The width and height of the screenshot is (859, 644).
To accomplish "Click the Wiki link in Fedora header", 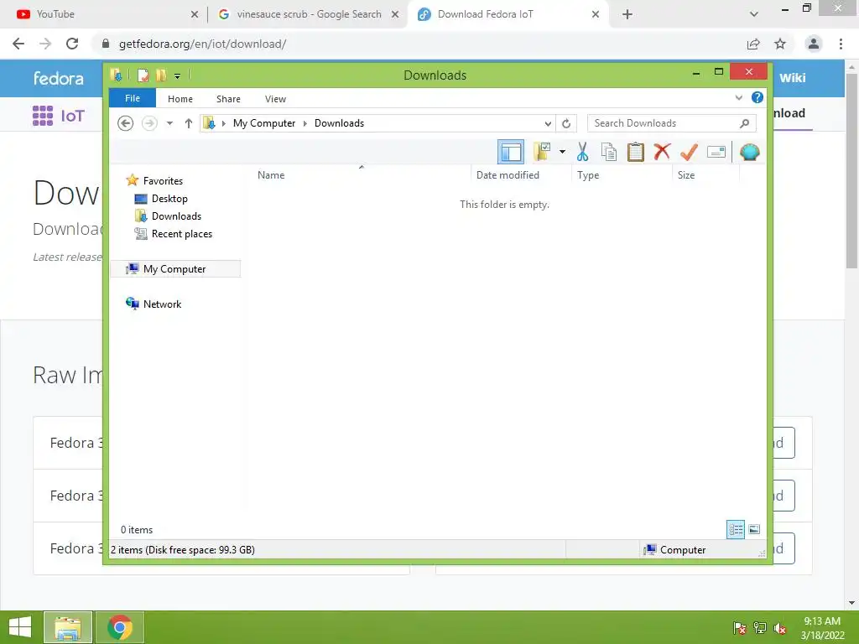I will click(792, 78).
